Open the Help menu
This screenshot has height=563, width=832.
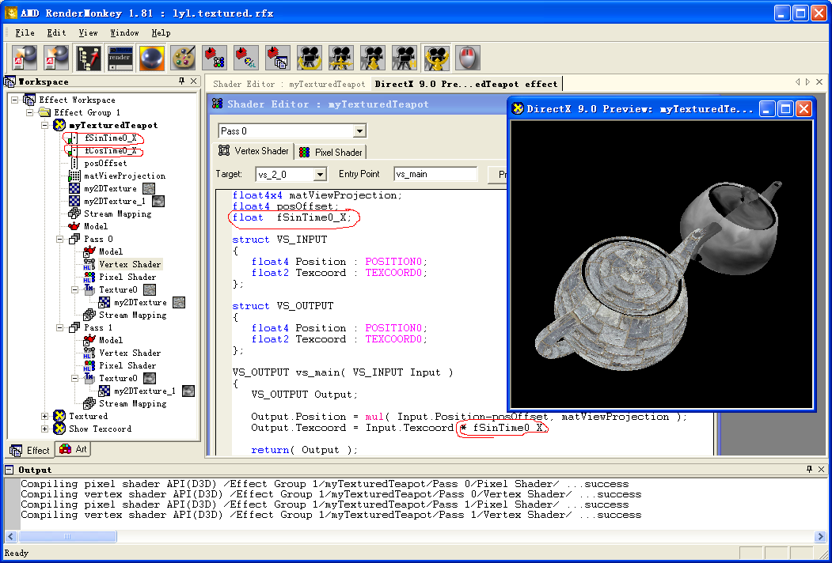161,33
